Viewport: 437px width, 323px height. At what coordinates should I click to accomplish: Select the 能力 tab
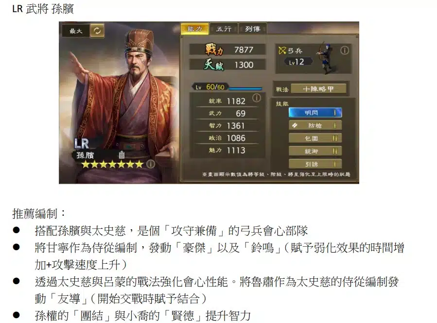194,29
